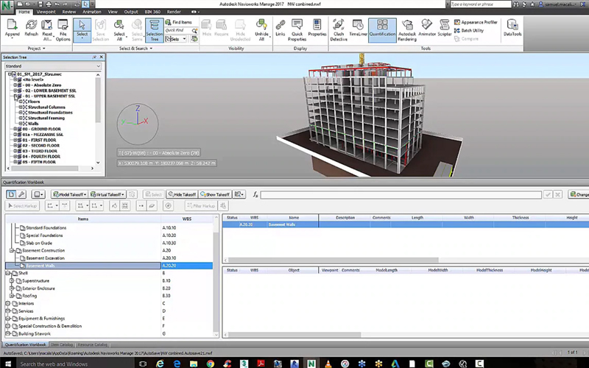The height and width of the screenshot is (368, 589).
Task: Open the Properties panel button
Action: [317, 29]
